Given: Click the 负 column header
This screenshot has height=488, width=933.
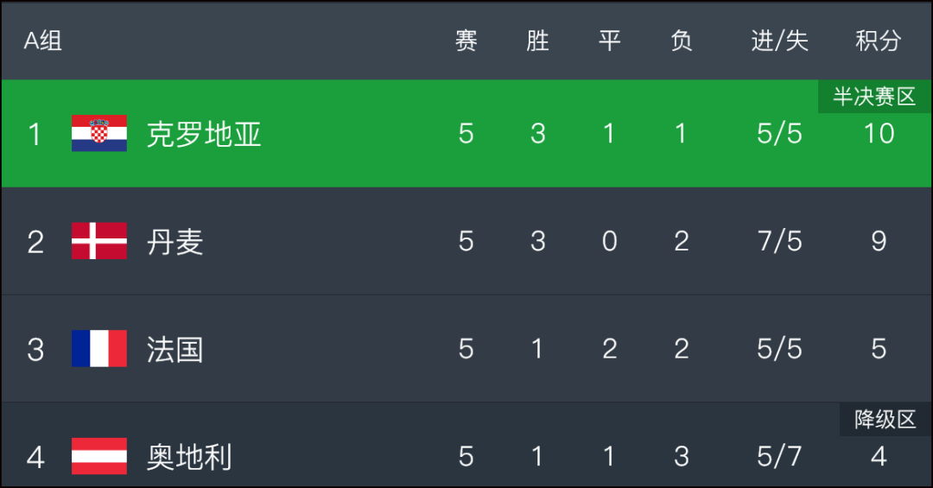Looking at the screenshot, I should pyautogui.click(x=682, y=41).
